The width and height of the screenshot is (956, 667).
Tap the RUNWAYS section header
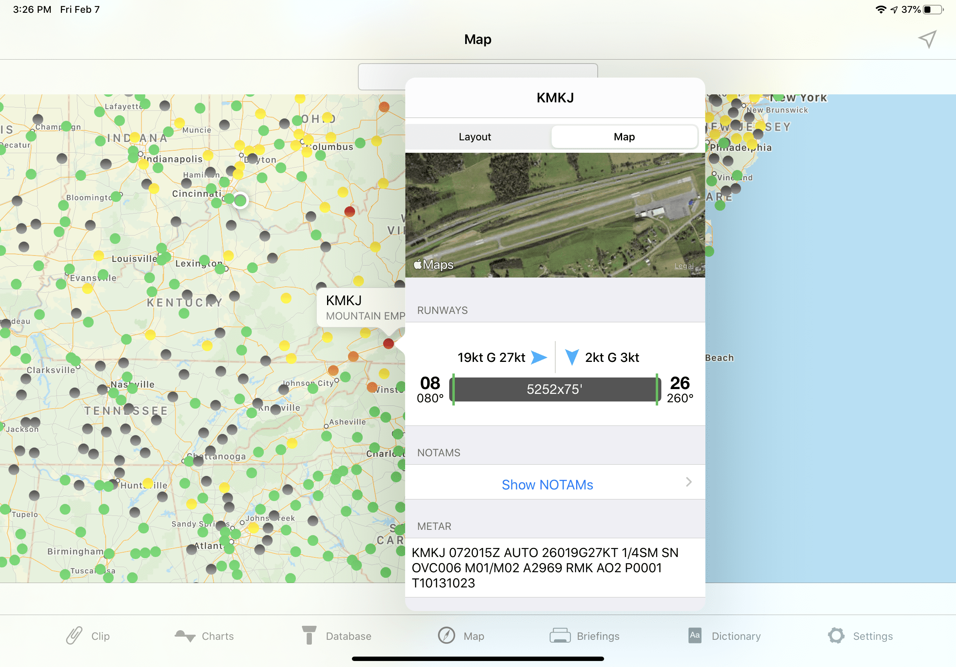coord(442,310)
